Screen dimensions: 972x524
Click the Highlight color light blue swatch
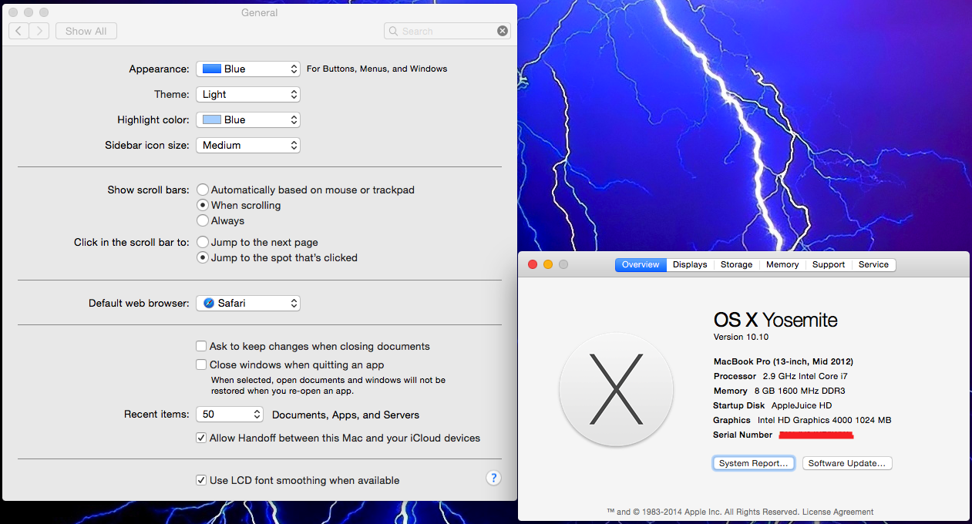click(211, 119)
